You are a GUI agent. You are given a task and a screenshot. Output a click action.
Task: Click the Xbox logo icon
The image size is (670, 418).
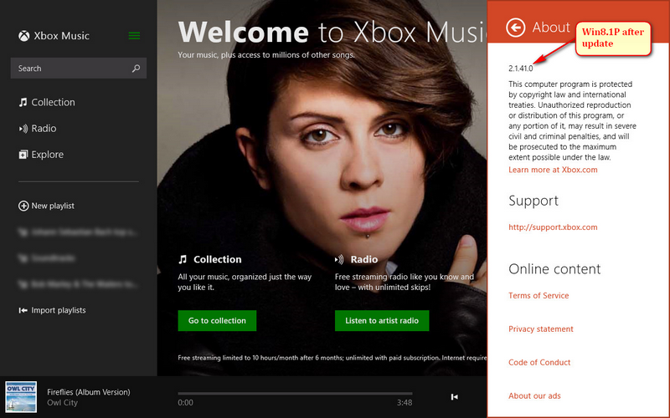25,36
